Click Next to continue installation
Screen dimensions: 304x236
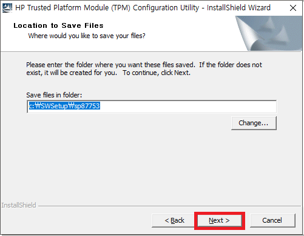220,220
